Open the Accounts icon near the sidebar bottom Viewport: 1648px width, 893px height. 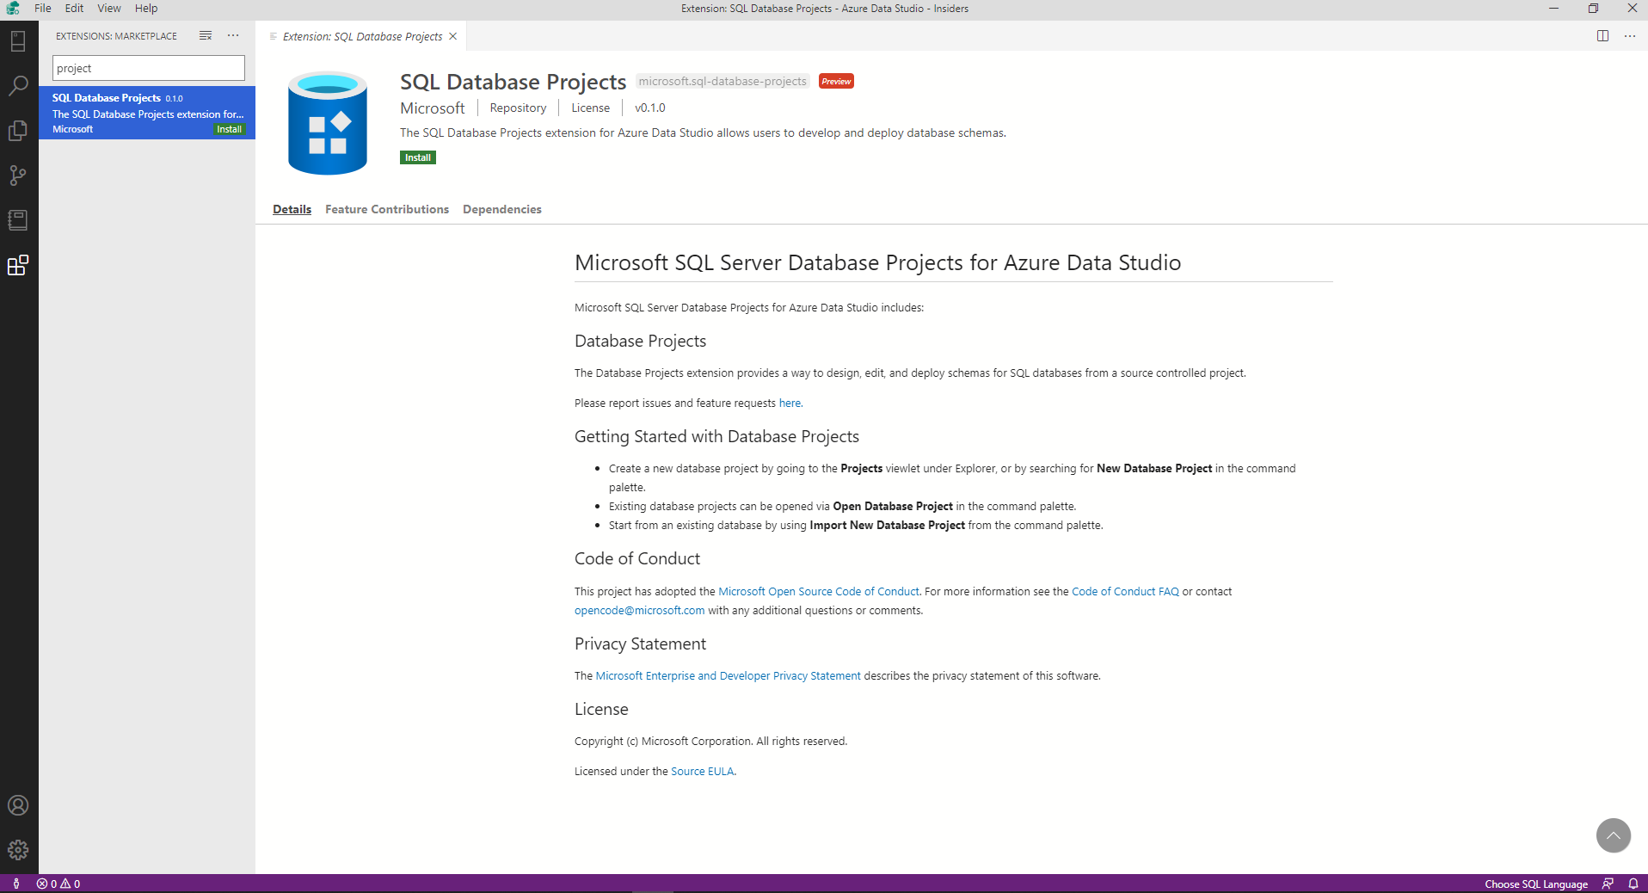18,805
